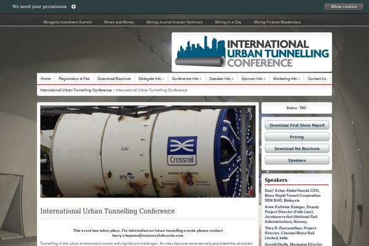The width and height of the screenshot is (369, 246).
Task: Select the 'Dates: TBC' text
Action: 296,108
